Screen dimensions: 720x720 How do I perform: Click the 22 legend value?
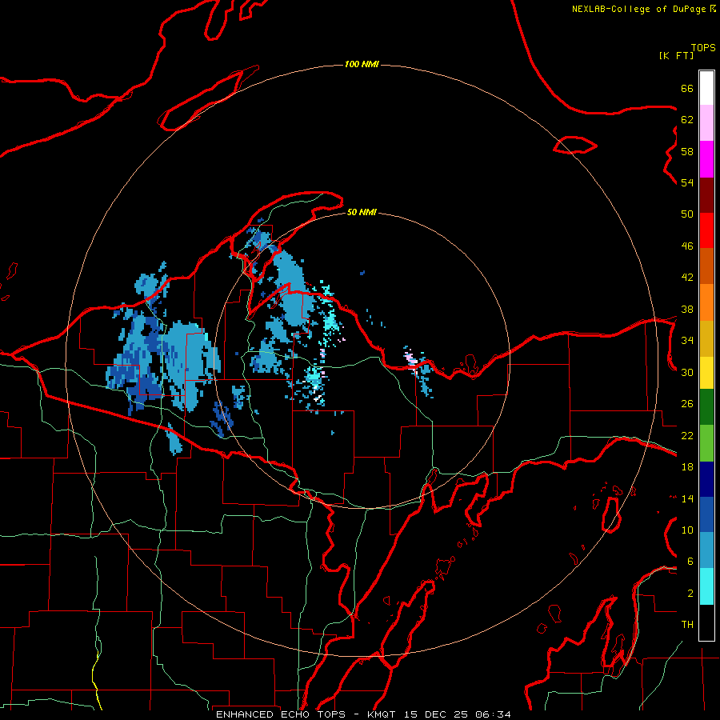[x=687, y=435]
